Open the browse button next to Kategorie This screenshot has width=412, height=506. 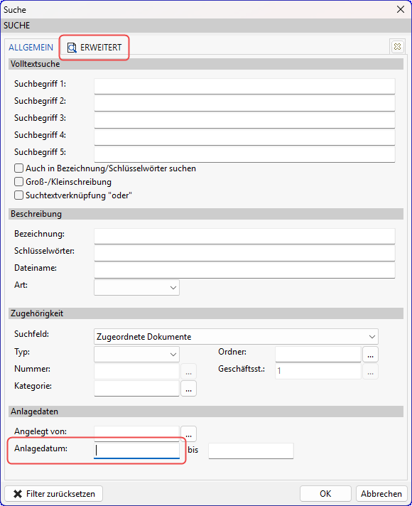coord(188,389)
